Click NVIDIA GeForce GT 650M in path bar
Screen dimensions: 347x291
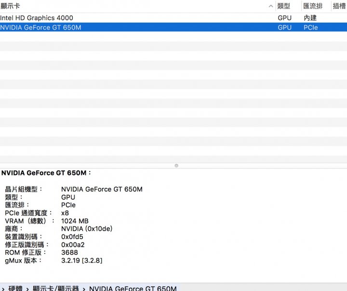pyautogui.click(x=133, y=288)
